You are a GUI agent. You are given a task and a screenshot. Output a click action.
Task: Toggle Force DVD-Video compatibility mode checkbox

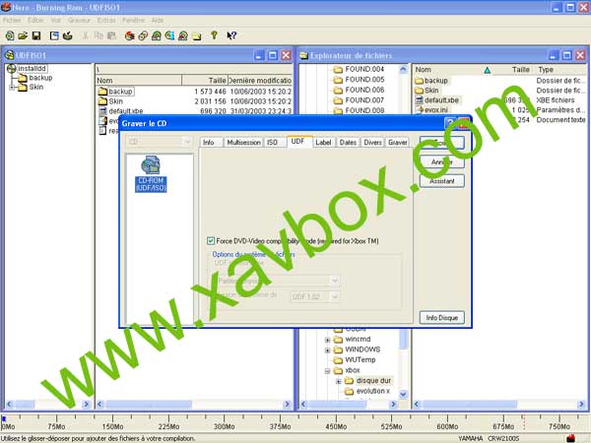211,241
